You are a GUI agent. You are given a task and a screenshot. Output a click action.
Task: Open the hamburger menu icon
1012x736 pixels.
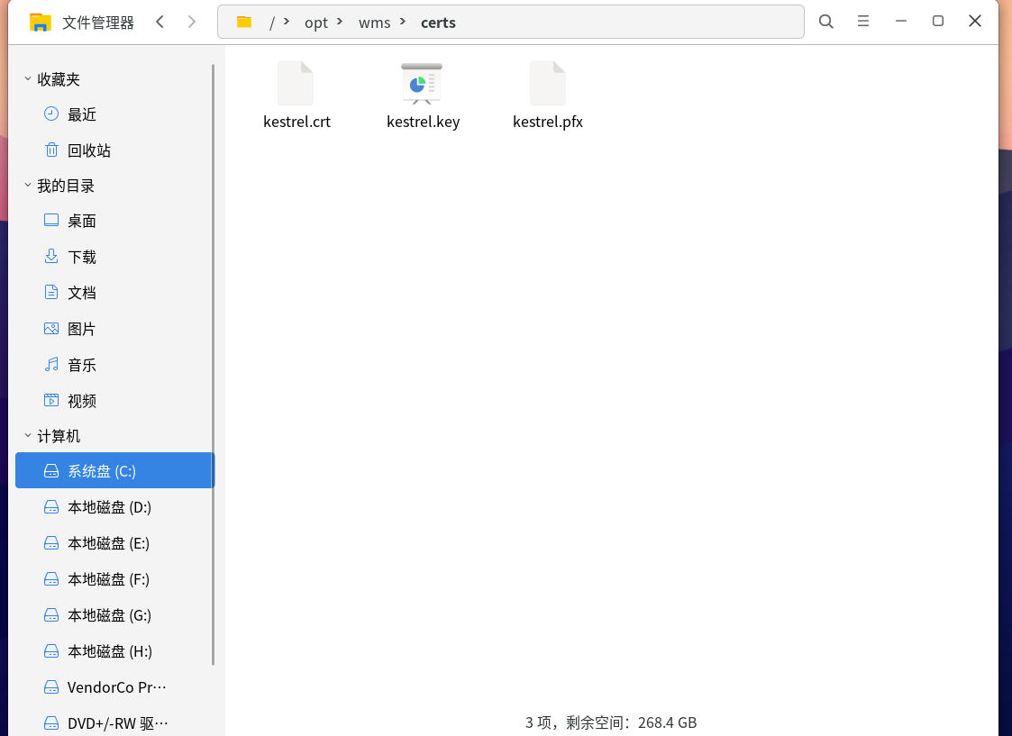pyautogui.click(x=863, y=22)
